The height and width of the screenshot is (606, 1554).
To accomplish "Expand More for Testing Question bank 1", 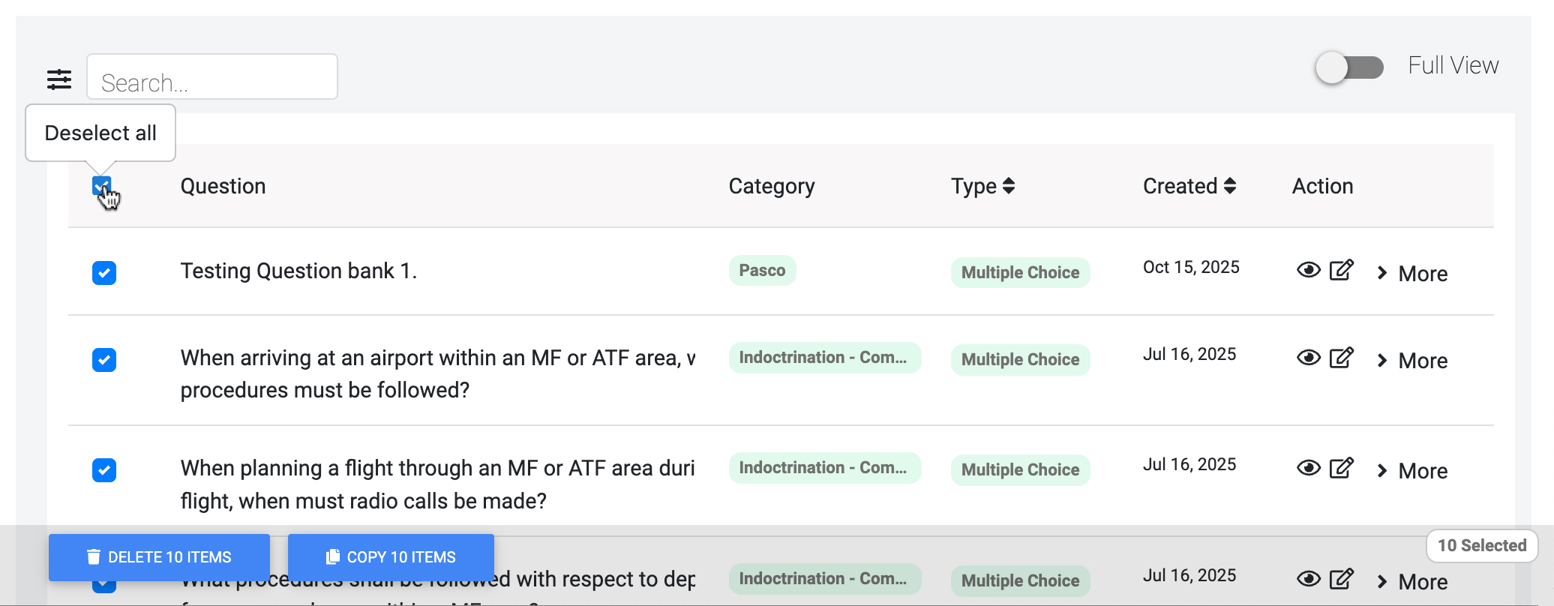I will click(x=1412, y=273).
